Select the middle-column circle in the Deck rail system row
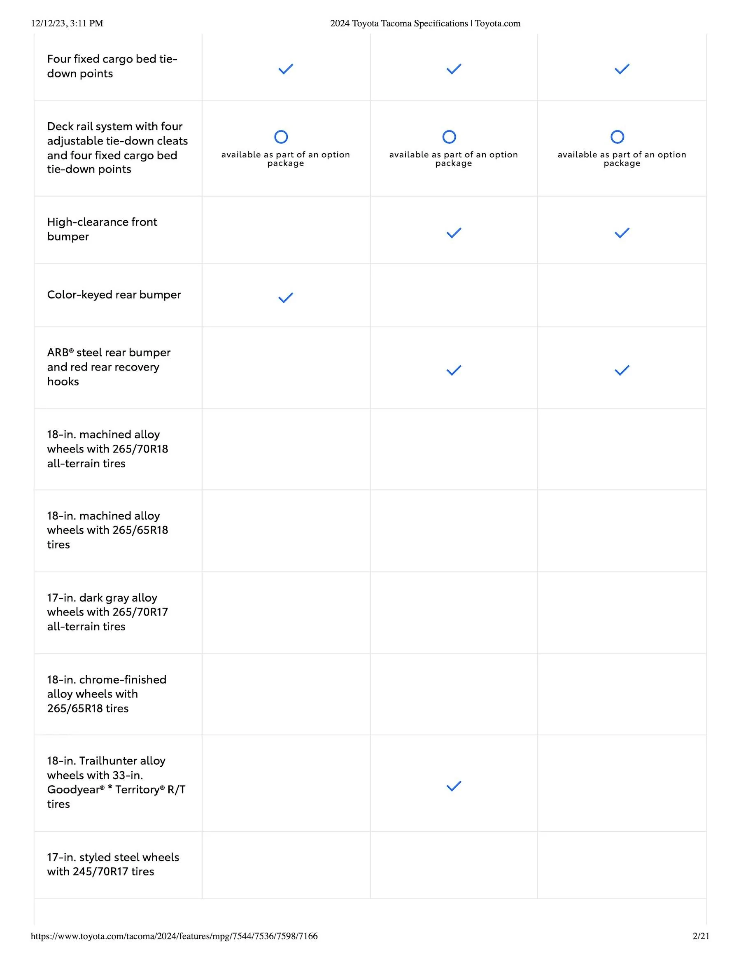This screenshot has width=741, height=959. 449,137
